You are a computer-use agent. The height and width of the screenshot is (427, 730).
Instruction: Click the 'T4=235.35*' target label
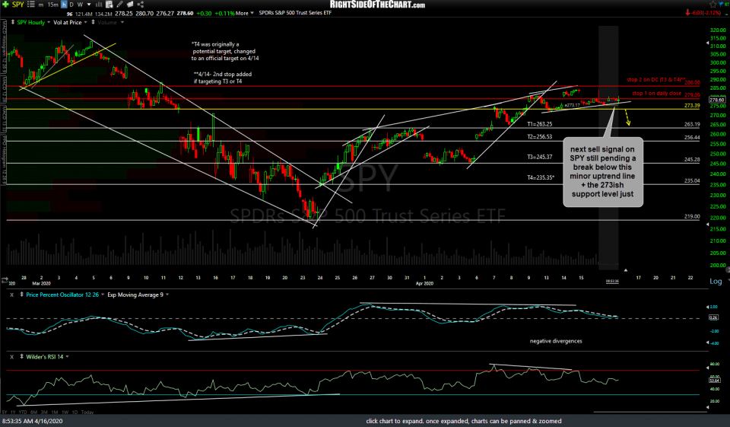541,177
